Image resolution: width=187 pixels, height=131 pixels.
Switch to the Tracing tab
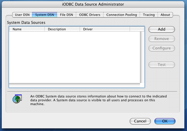(x=149, y=15)
